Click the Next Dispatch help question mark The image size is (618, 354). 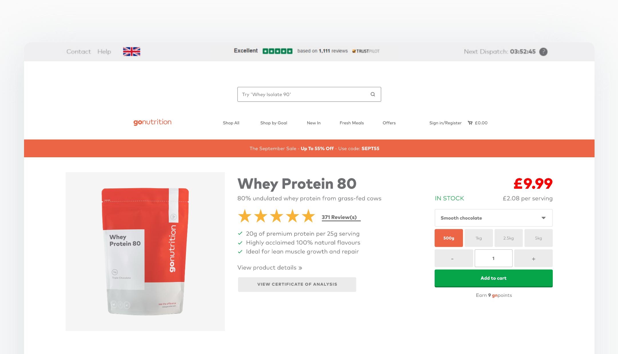(x=543, y=52)
